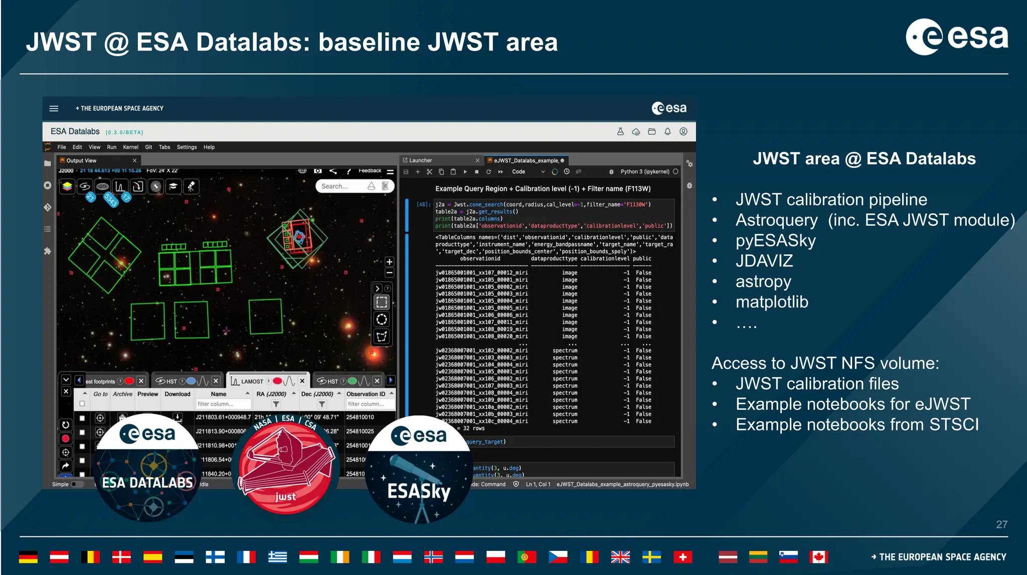Image resolution: width=1027 pixels, height=575 pixels.
Task: Open the ESASky sky layers stack icon
Action: click(x=67, y=187)
